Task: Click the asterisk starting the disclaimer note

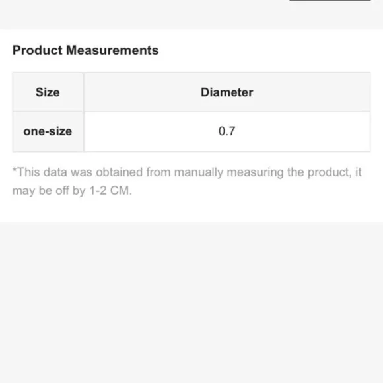Action: click(15, 170)
